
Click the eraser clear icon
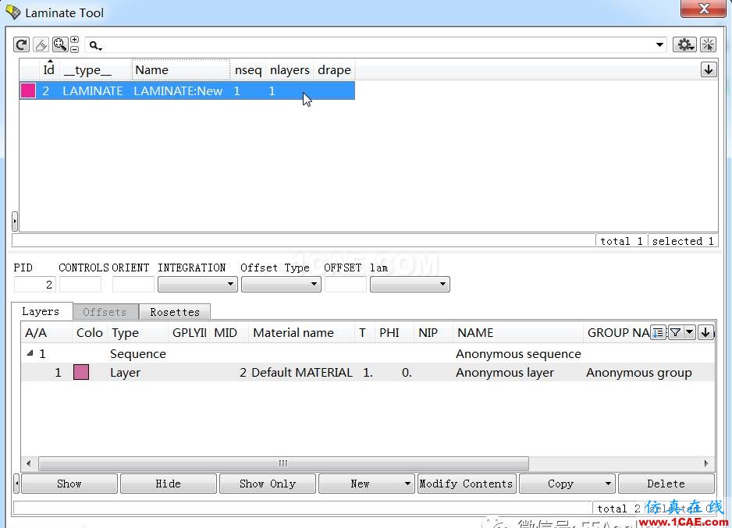click(x=41, y=44)
